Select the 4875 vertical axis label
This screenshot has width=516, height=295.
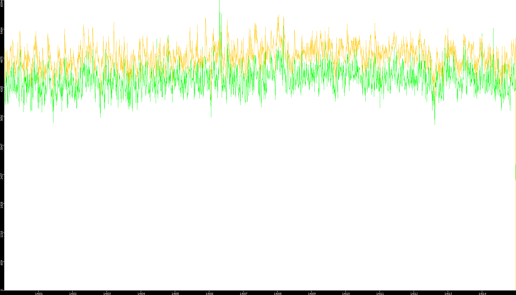2,60
